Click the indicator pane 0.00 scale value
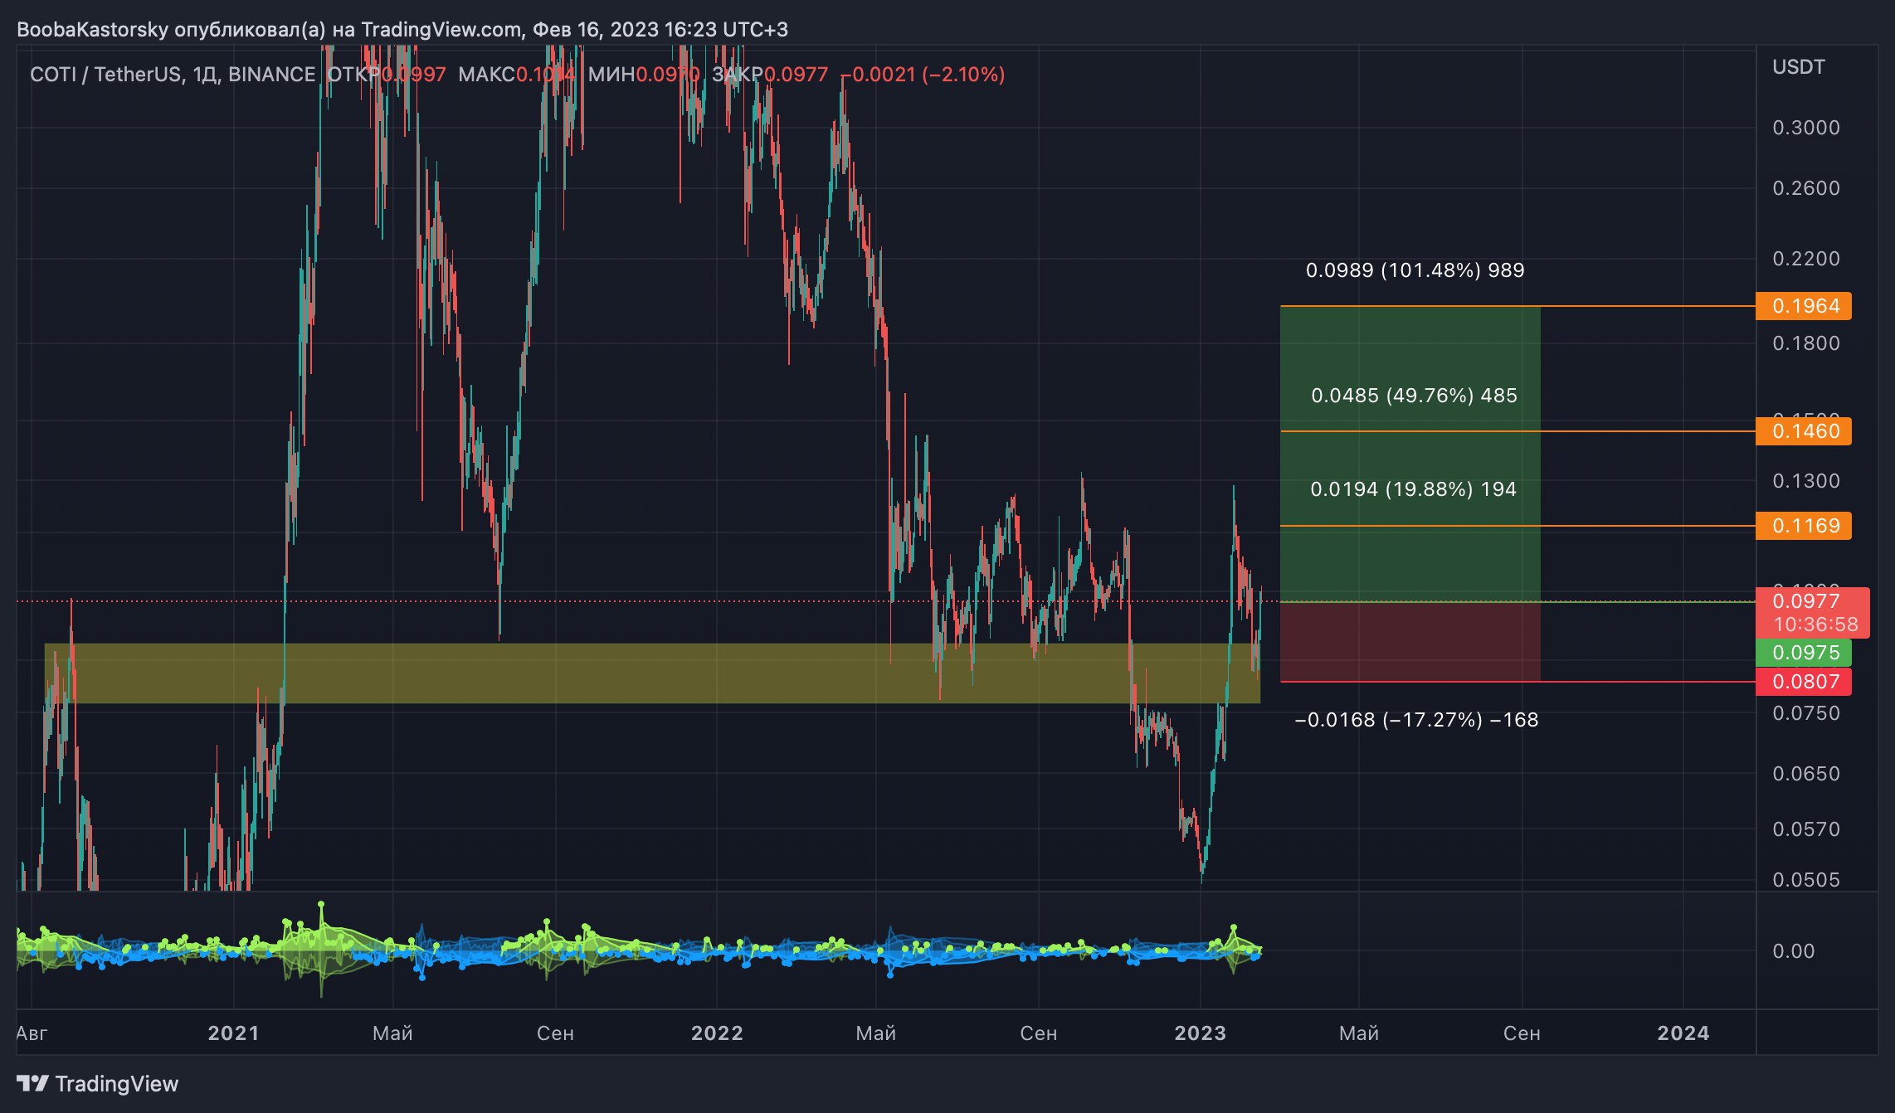This screenshot has height=1113, width=1895. [1793, 951]
